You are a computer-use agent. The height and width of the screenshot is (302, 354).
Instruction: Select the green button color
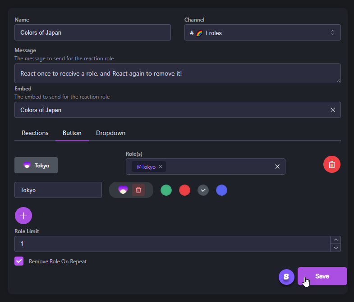166,190
